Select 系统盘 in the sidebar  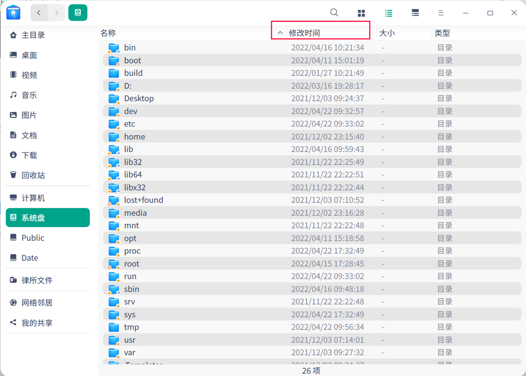pyautogui.click(x=48, y=218)
